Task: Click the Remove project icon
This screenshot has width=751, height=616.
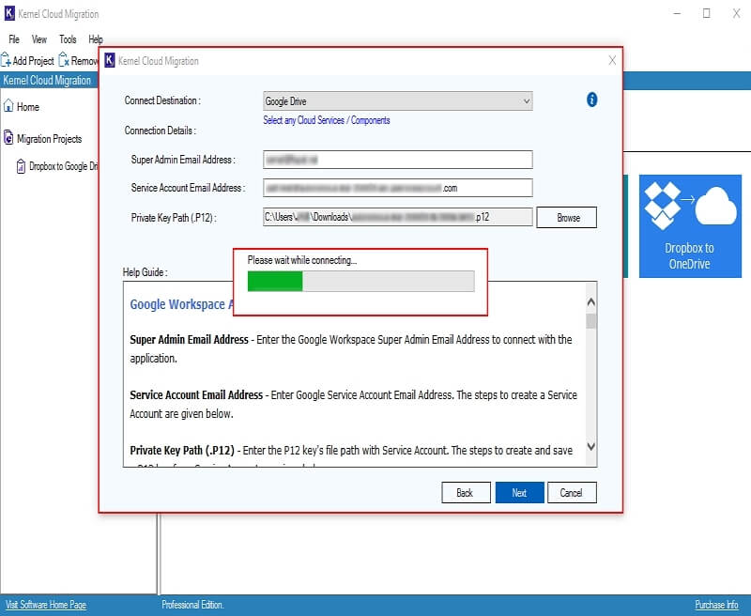Action: 64,60
